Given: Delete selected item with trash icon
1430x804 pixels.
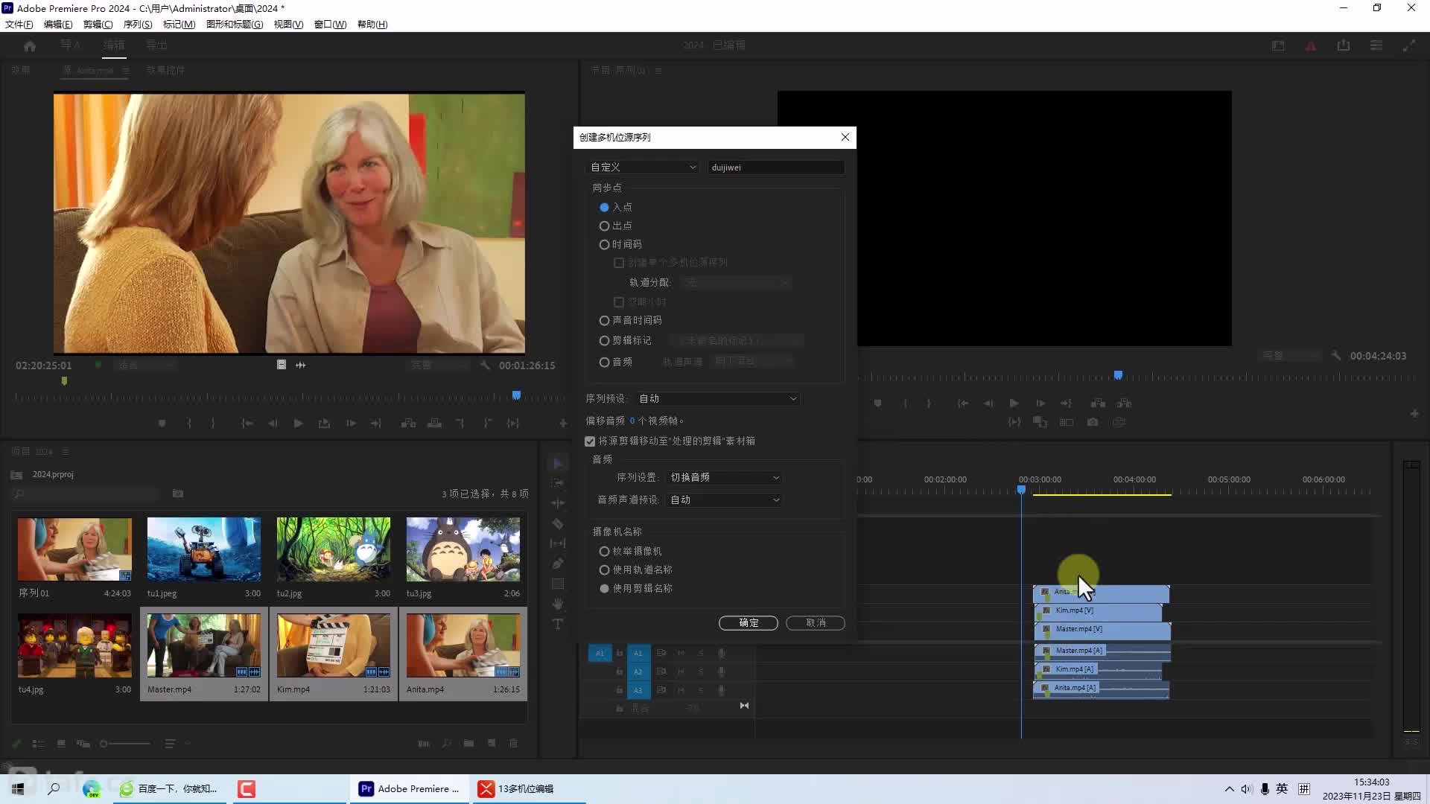Looking at the screenshot, I should (x=513, y=744).
